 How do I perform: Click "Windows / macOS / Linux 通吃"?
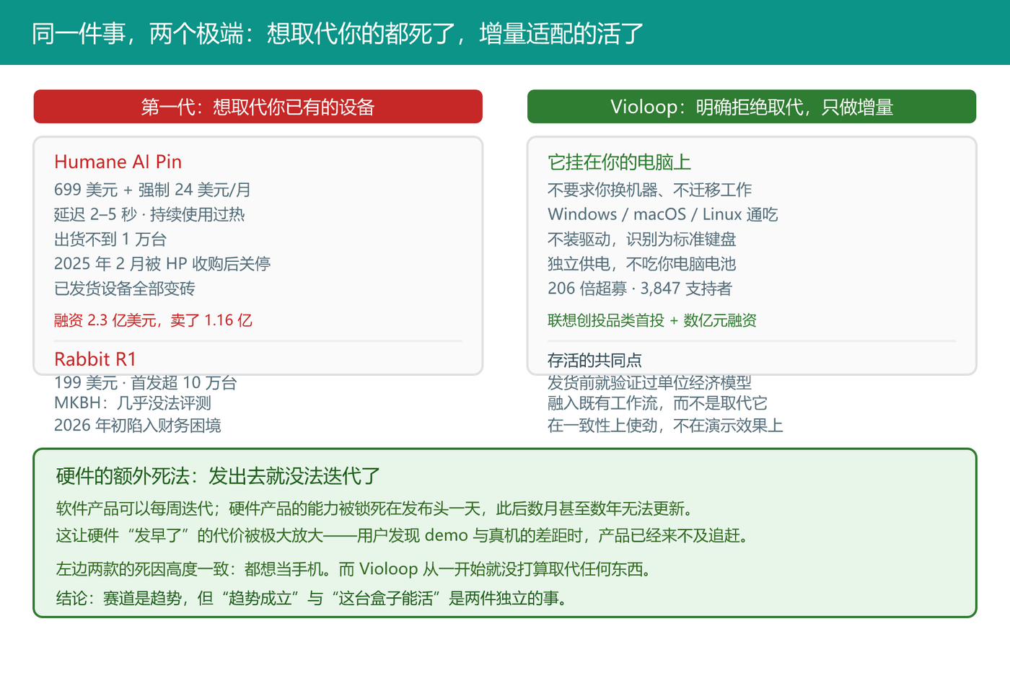(x=663, y=214)
